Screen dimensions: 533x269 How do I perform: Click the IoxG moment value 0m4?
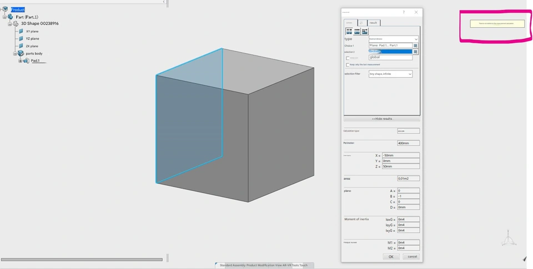click(408, 220)
